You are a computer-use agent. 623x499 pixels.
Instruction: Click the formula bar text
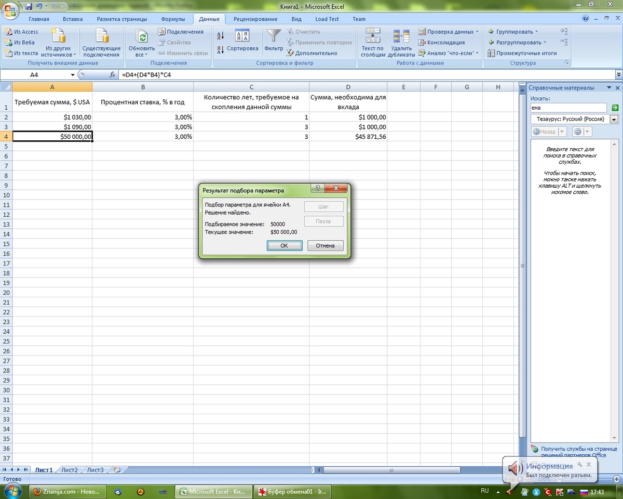(146, 75)
